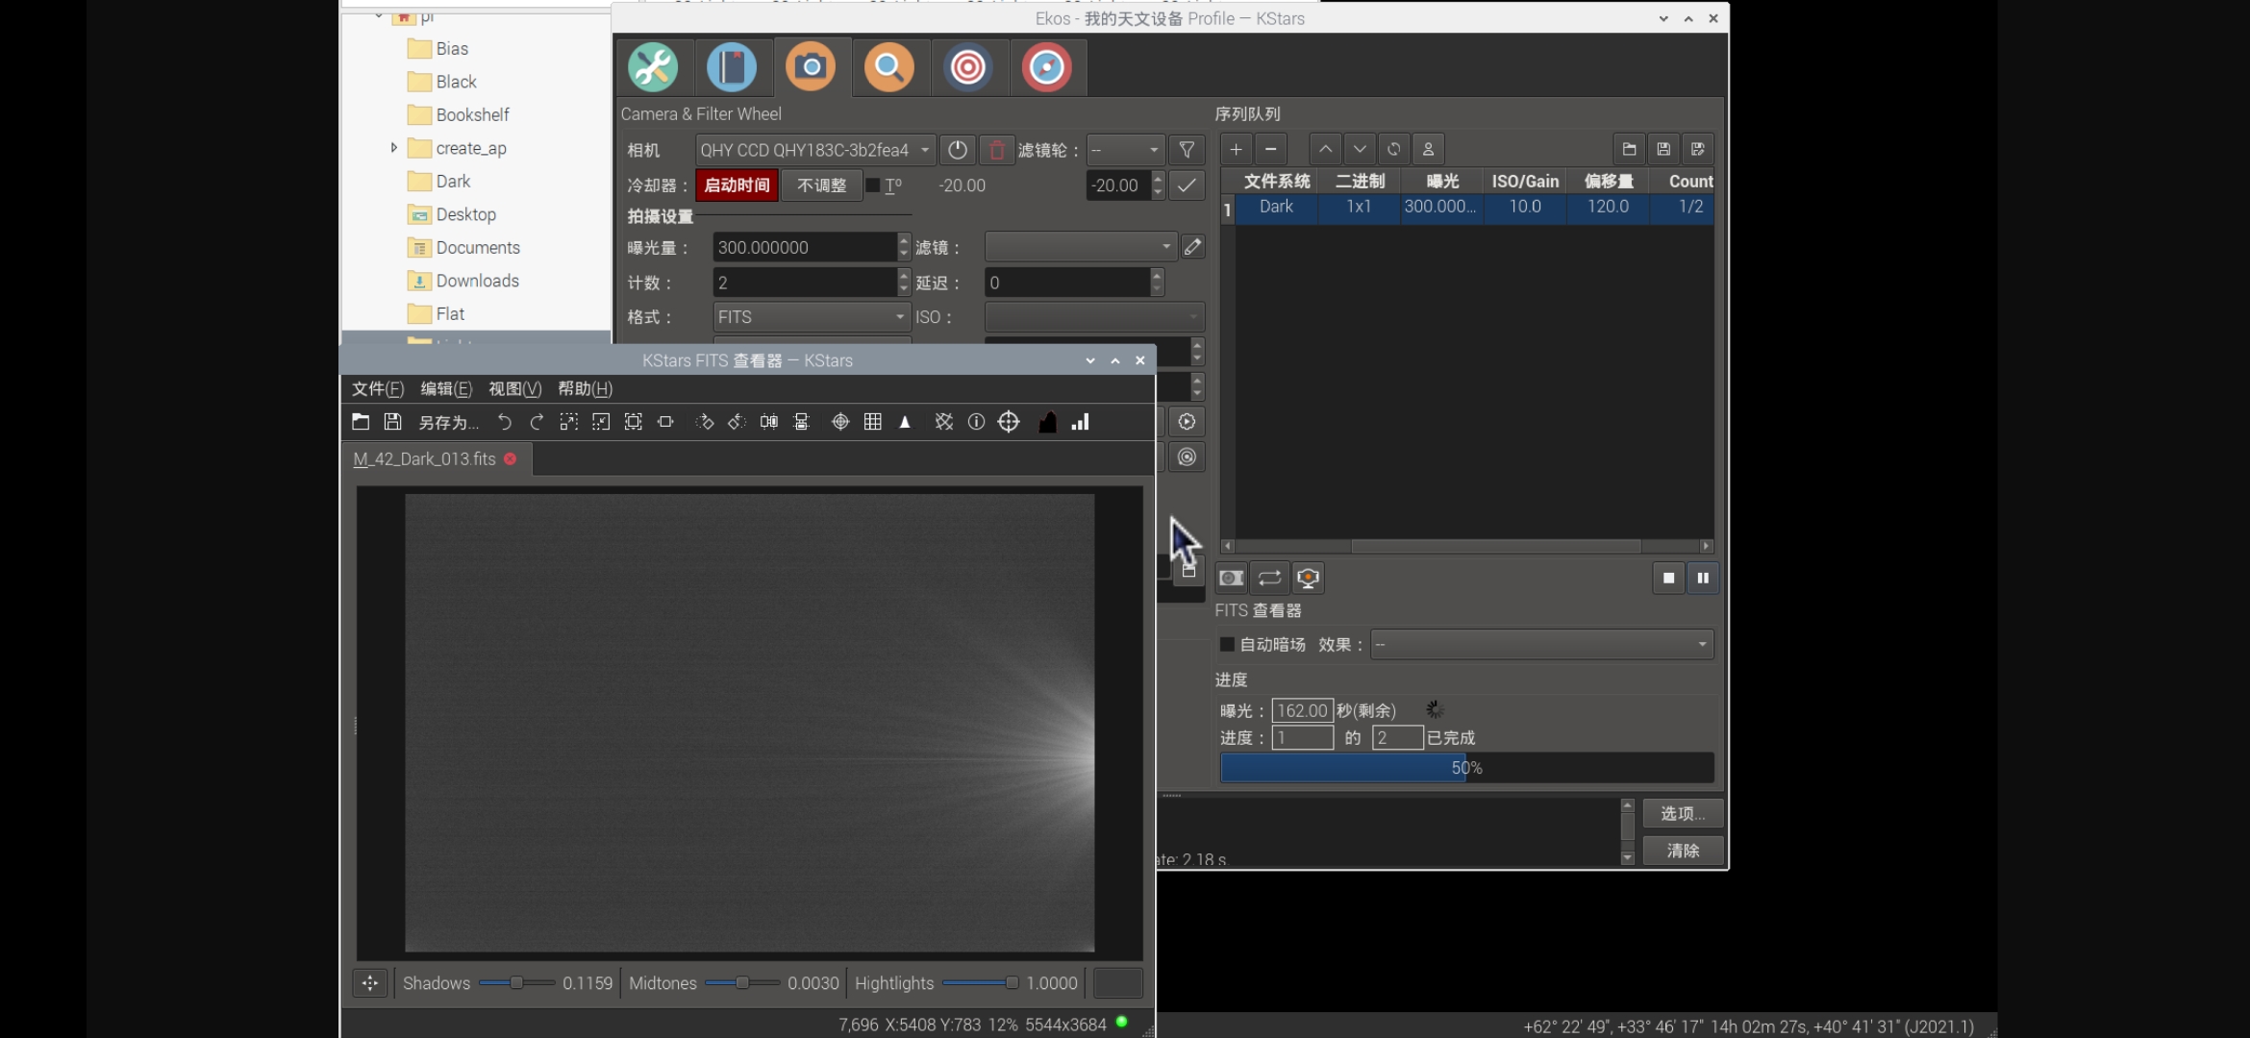
Task: Click the 另存为... save as button
Action: pos(448,422)
